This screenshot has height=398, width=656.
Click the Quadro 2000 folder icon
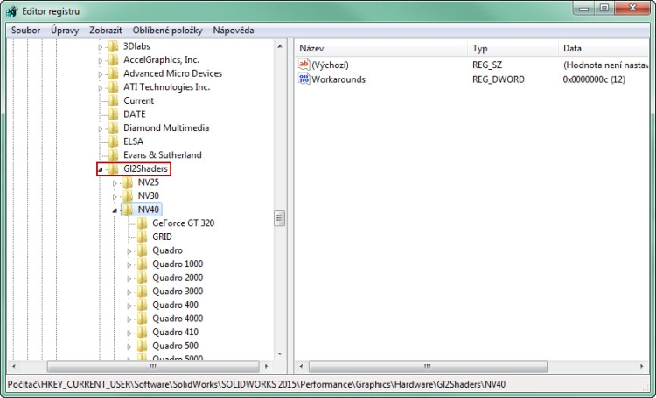pos(143,278)
